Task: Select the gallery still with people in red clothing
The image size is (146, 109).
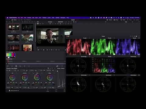Action: [x=27, y=48]
